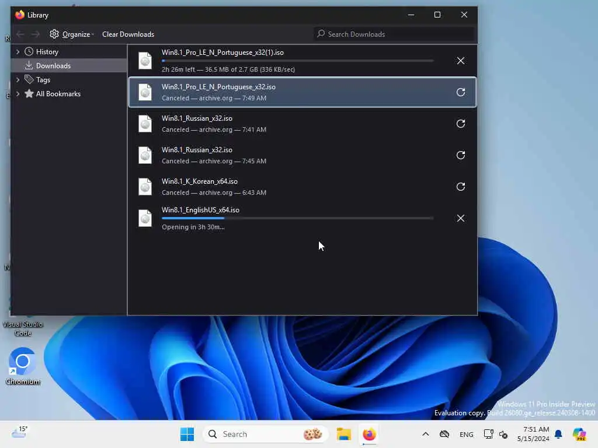
Task: Expand the History tree item
Action: tap(18, 52)
